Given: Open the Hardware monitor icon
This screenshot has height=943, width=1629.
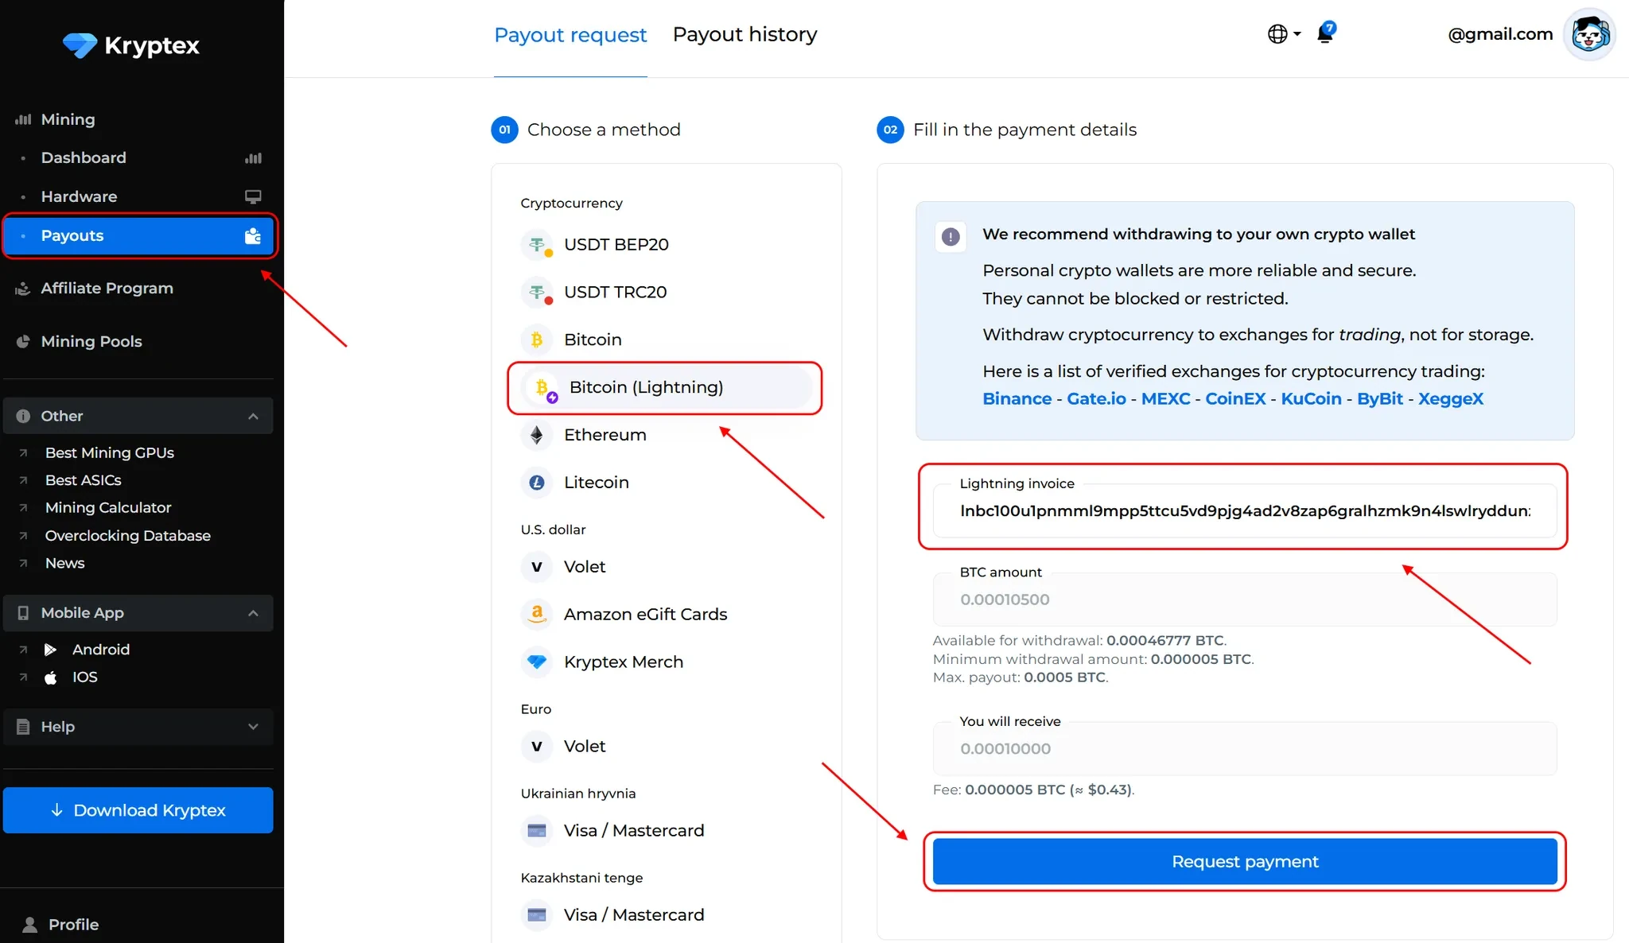Looking at the screenshot, I should click(253, 196).
